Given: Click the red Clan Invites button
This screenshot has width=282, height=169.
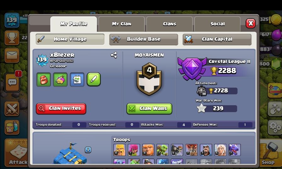Looking at the screenshot, I should coord(61,109).
